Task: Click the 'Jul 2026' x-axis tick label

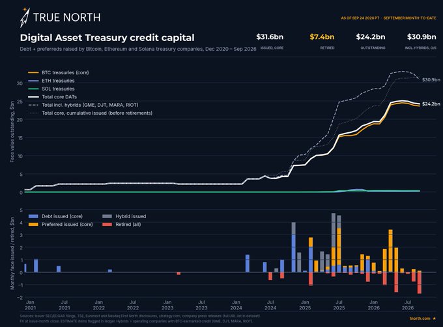Action: 408,305
